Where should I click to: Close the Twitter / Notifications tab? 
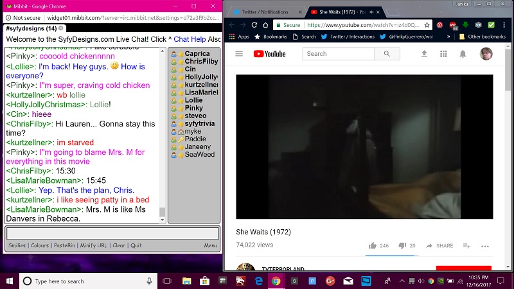[x=300, y=12]
